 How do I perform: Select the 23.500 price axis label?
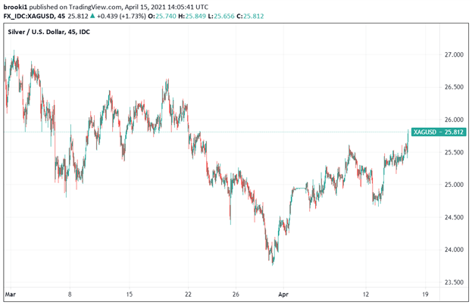point(454,282)
